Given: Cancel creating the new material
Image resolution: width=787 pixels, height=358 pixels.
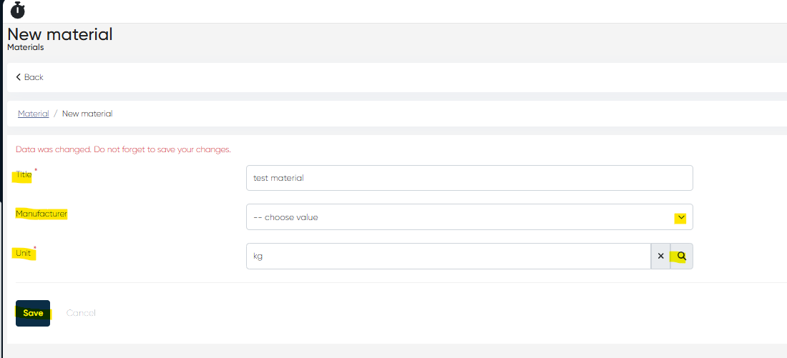Looking at the screenshot, I should click(81, 313).
